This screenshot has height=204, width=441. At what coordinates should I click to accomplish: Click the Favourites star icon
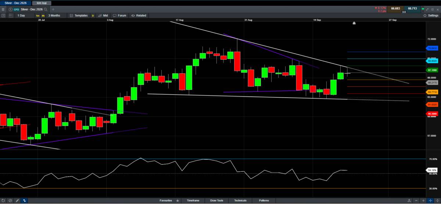tap(178, 201)
